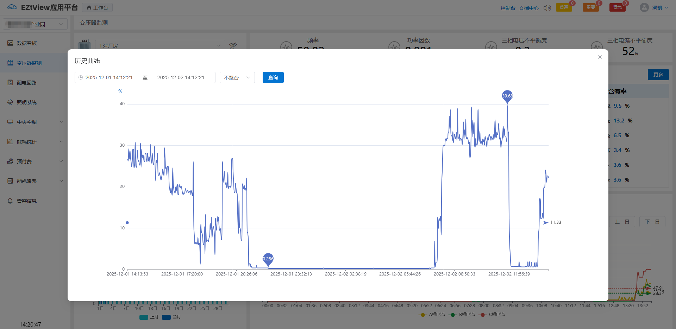The width and height of the screenshot is (676, 329).
Task: Toggle 上月 legend series
Action: 149,317
